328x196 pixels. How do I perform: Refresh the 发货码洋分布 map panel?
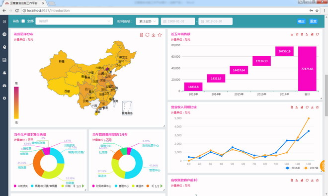point(148,35)
